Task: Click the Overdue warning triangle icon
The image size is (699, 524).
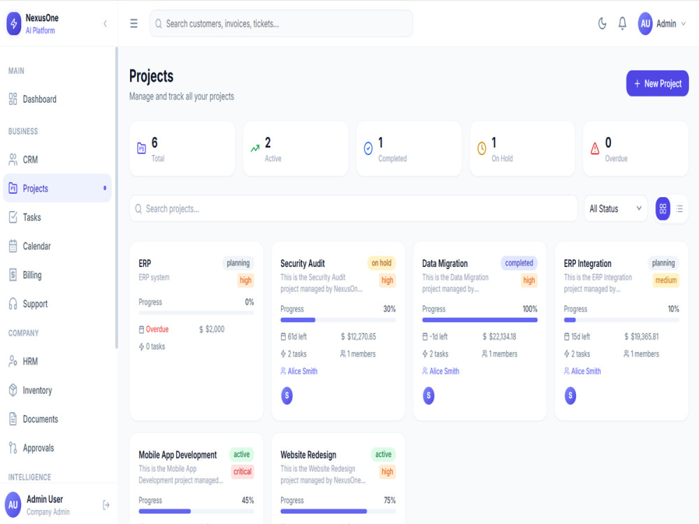Action: coord(595,148)
